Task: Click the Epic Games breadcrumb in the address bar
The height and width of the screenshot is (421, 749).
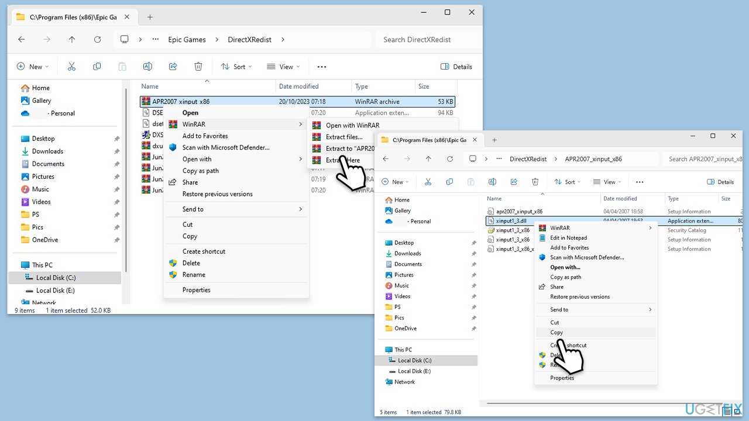Action: click(187, 40)
